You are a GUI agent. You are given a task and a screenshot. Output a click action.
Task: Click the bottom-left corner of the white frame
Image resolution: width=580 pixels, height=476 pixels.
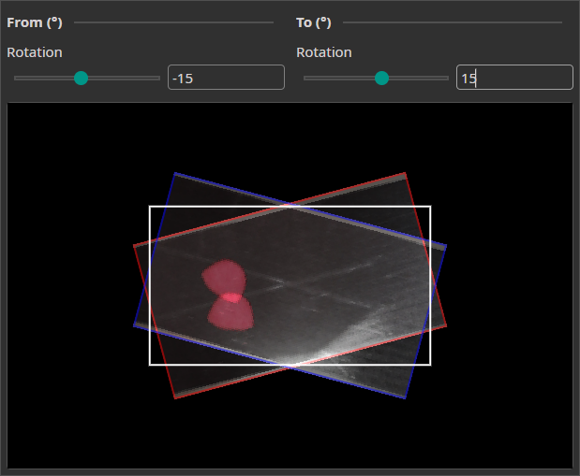point(150,364)
